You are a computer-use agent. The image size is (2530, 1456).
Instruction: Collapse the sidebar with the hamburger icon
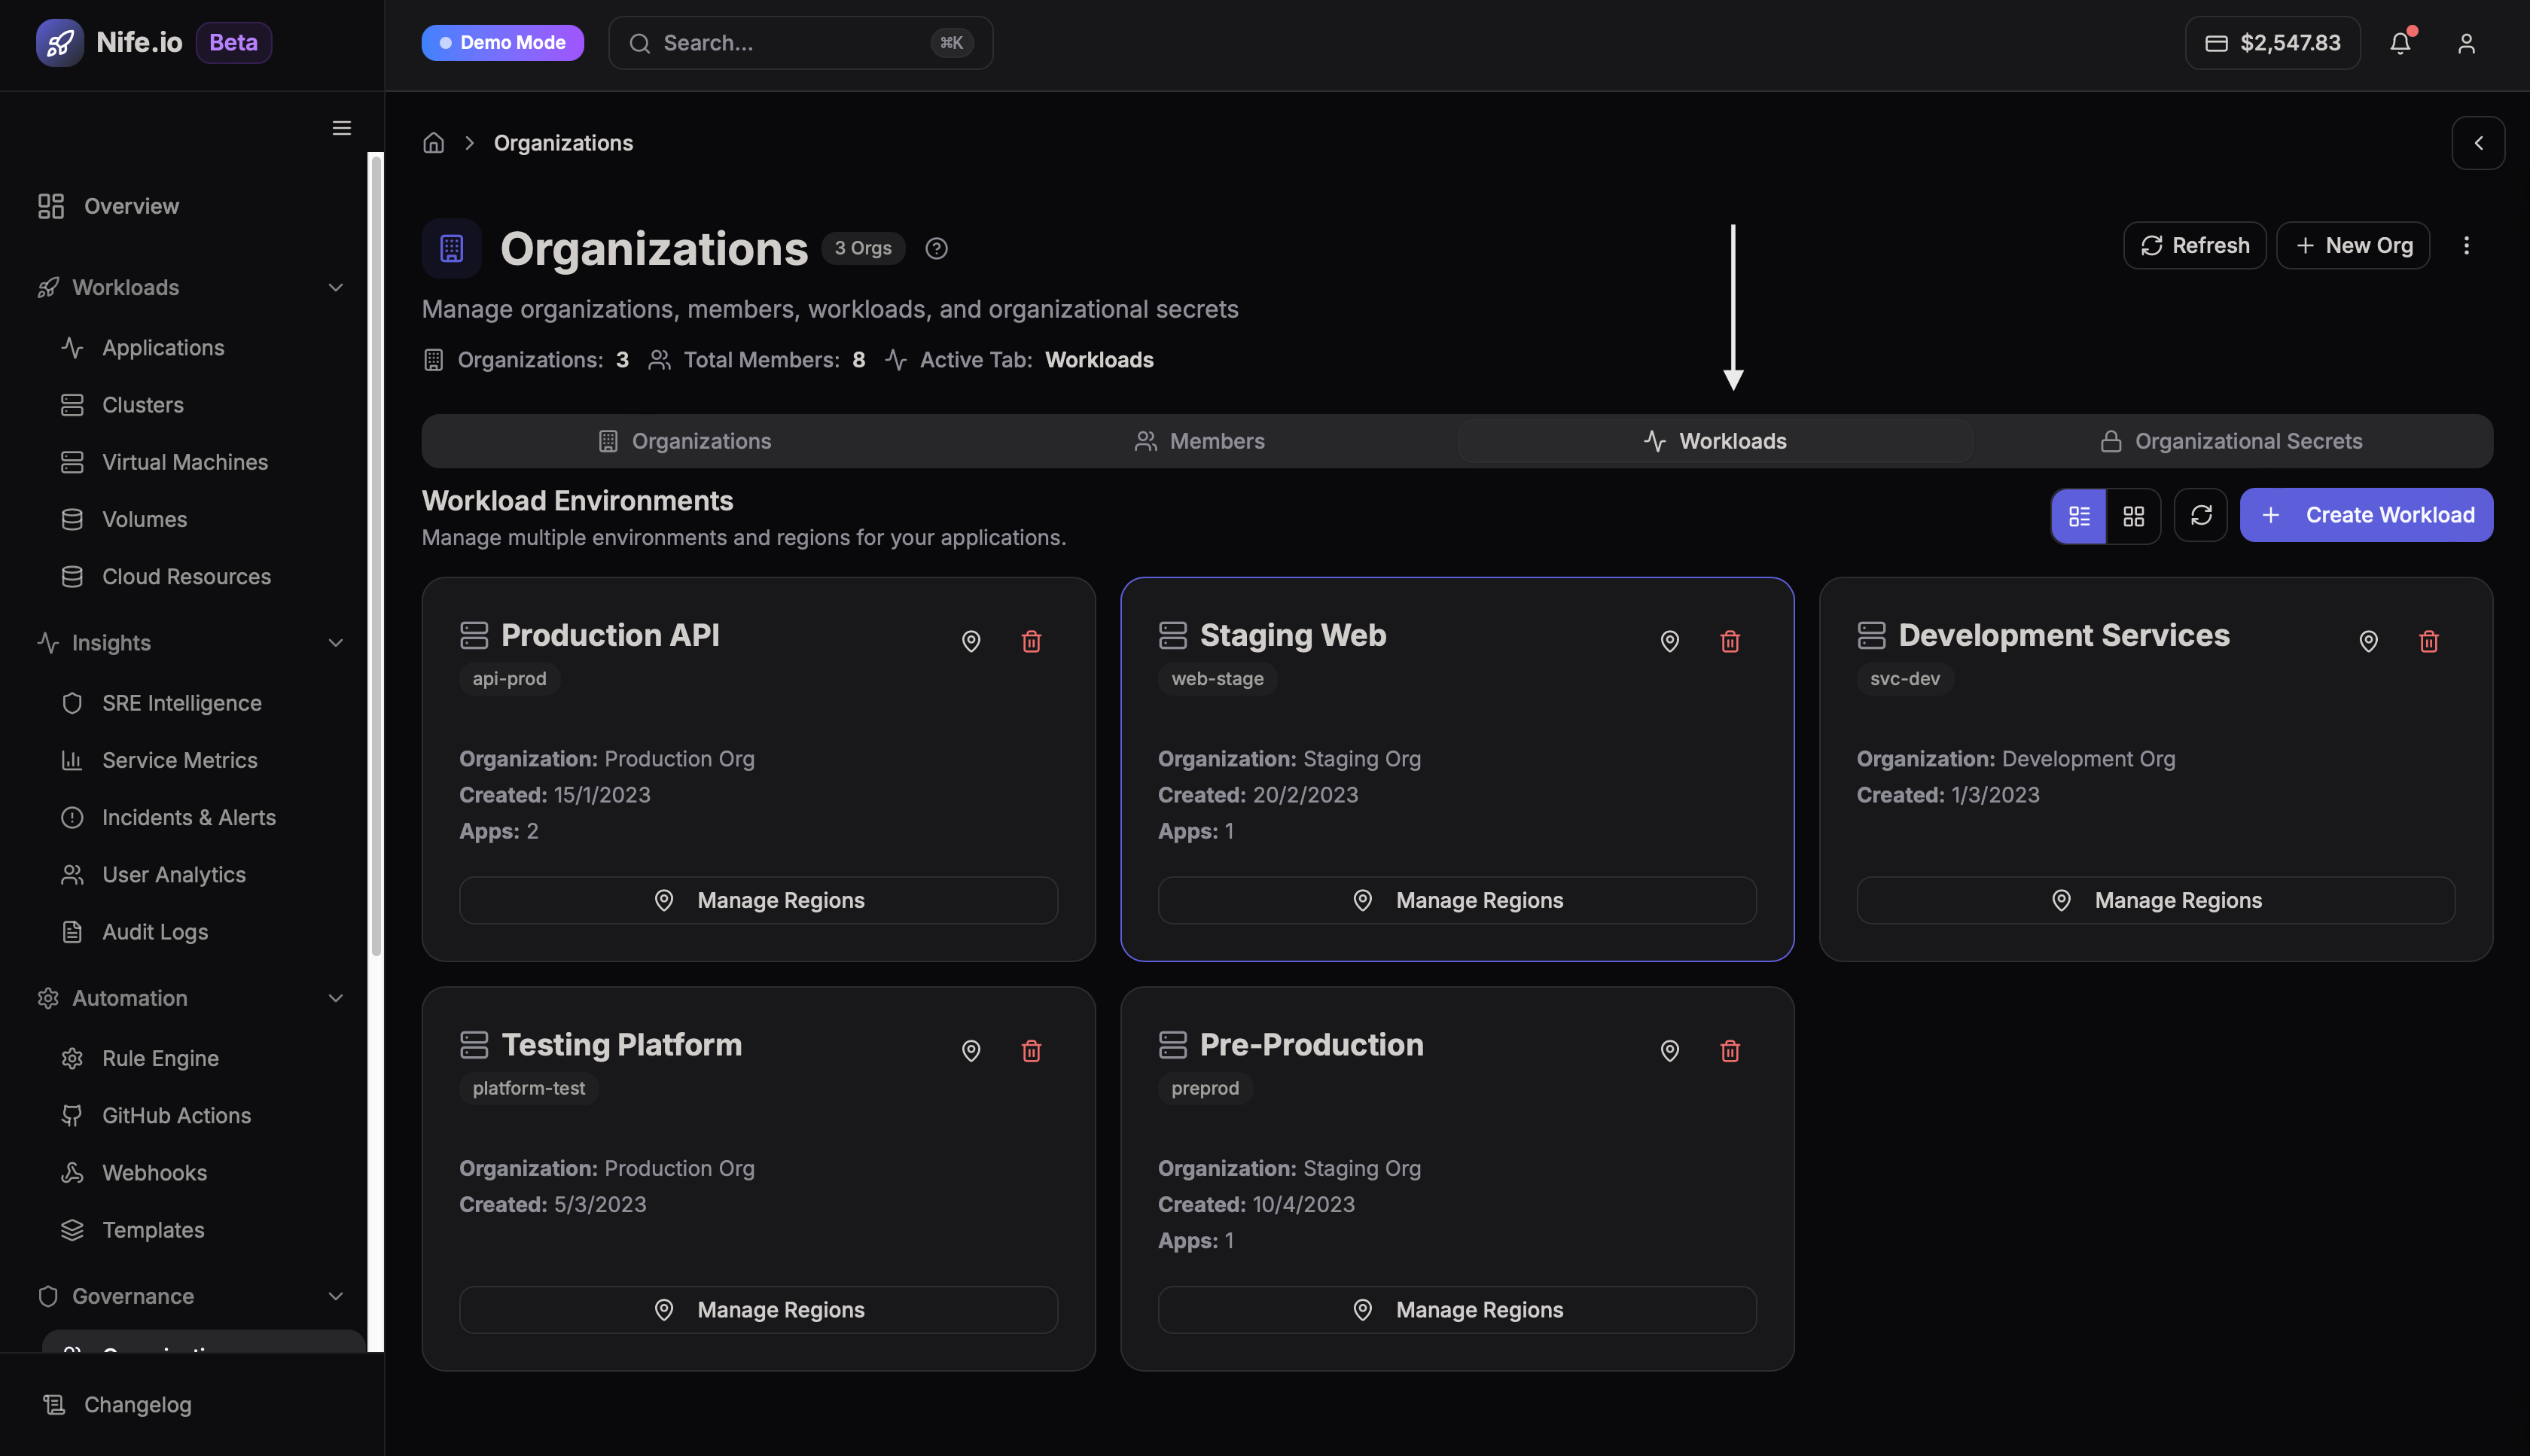pos(341,128)
